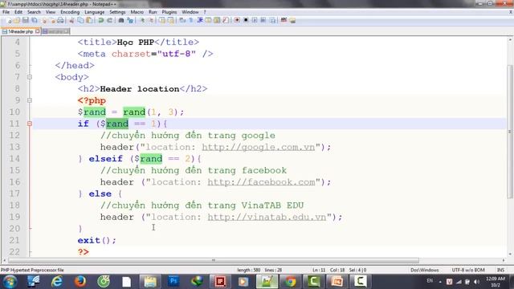Switch to the second inactive document tab
Screen dimensions: 514x289
pyautogui.click(x=55, y=31)
